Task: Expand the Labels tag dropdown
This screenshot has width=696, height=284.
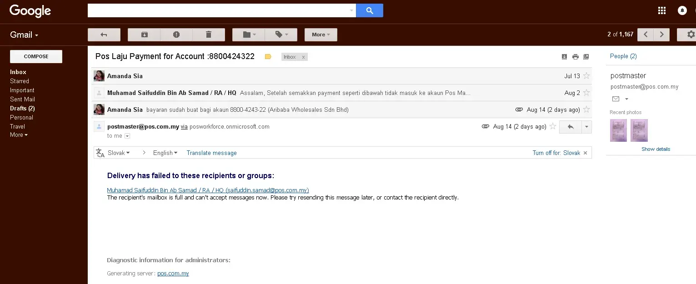Action: (281, 35)
